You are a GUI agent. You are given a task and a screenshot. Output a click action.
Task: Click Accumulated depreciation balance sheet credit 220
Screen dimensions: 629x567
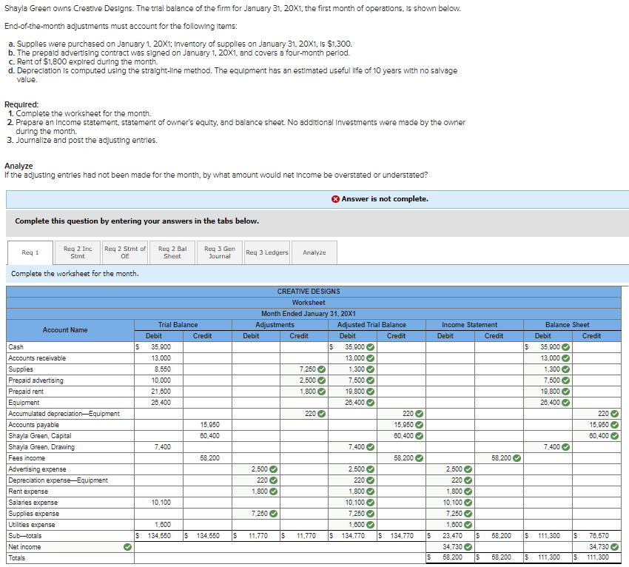click(596, 414)
